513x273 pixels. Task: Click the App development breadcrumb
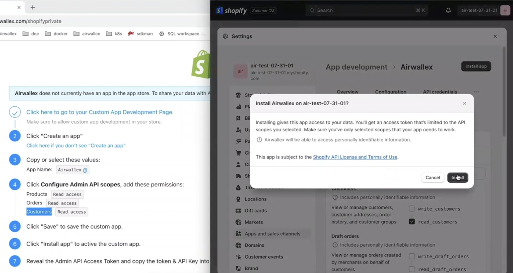(x=356, y=67)
